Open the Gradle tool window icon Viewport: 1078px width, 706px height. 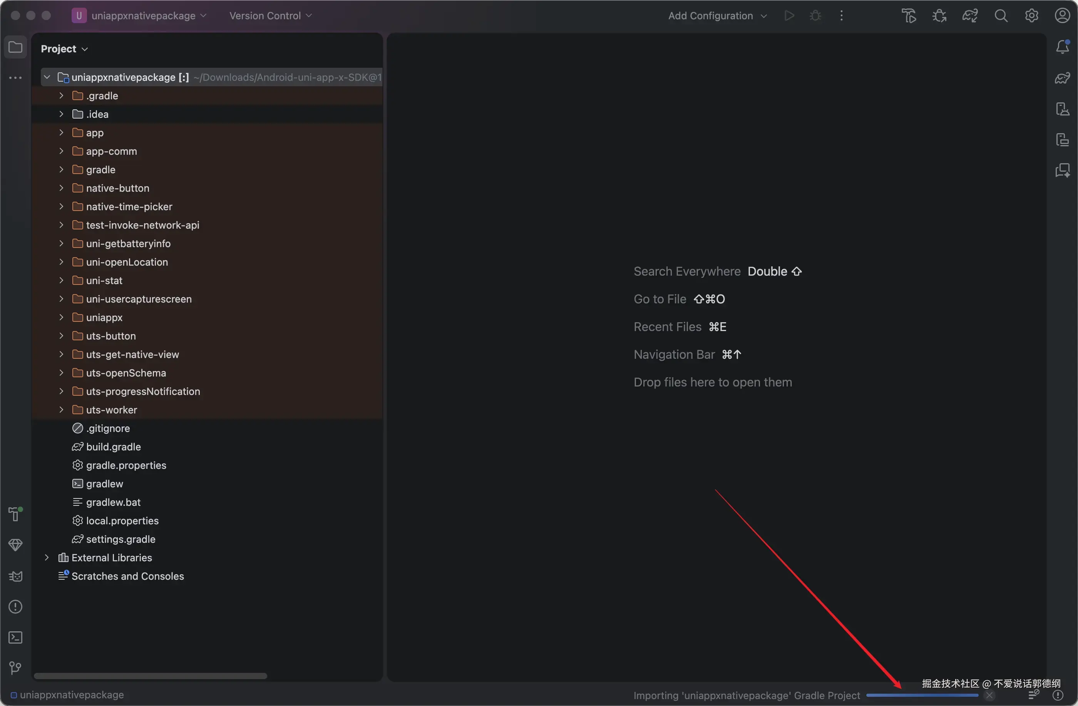[1062, 78]
